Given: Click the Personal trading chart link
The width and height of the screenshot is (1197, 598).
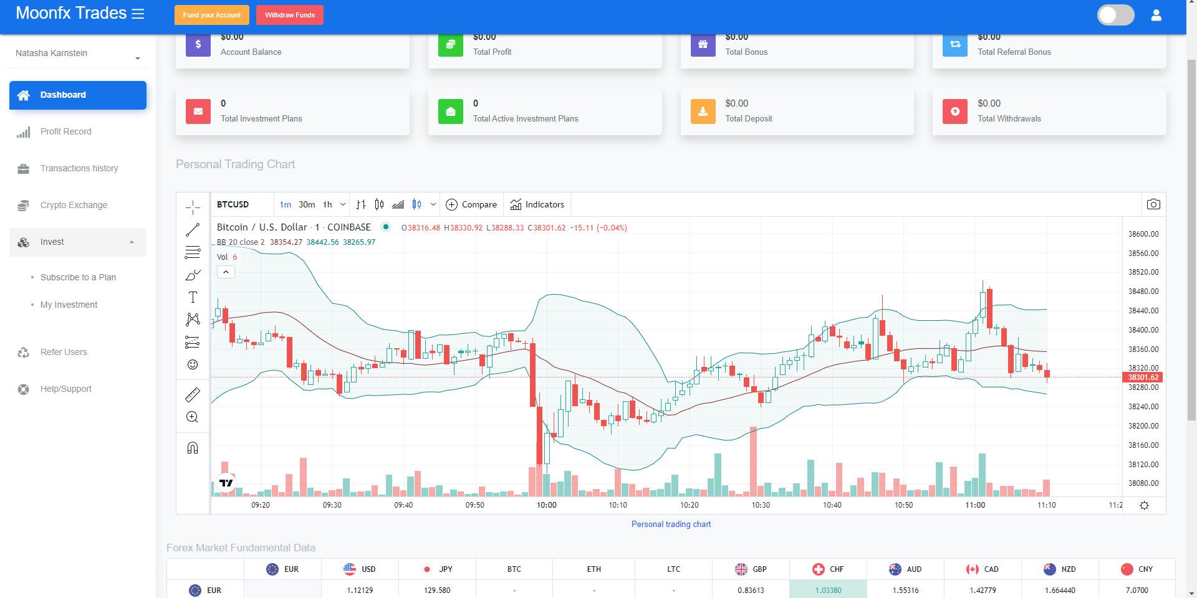Looking at the screenshot, I should [x=671, y=524].
